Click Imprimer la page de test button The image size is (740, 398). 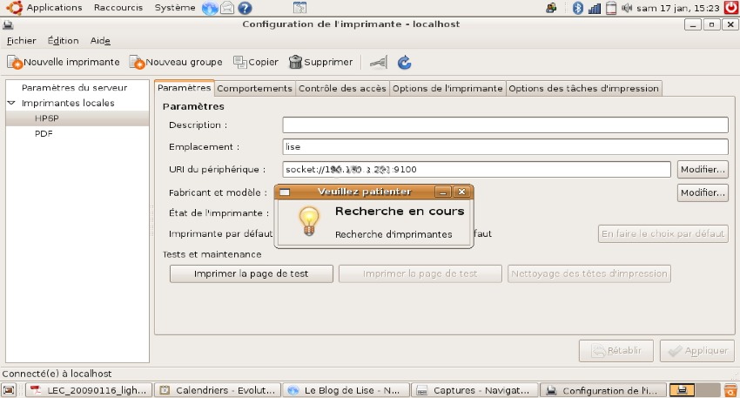(251, 273)
